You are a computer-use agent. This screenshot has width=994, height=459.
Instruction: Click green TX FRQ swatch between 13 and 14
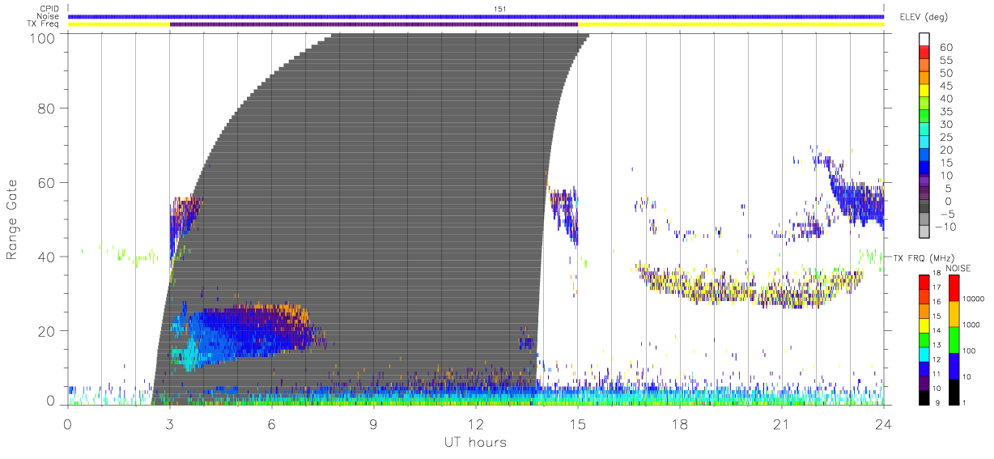(924, 340)
